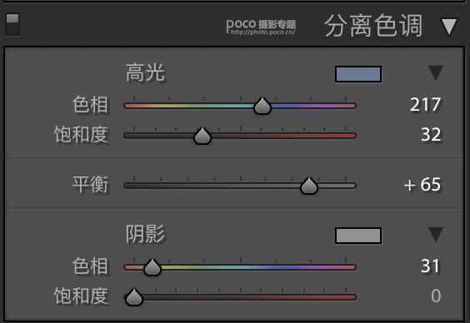The height and width of the screenshot is (323, 470).
Task: Click the 平衡 slider label
Action: coord(90,185)
